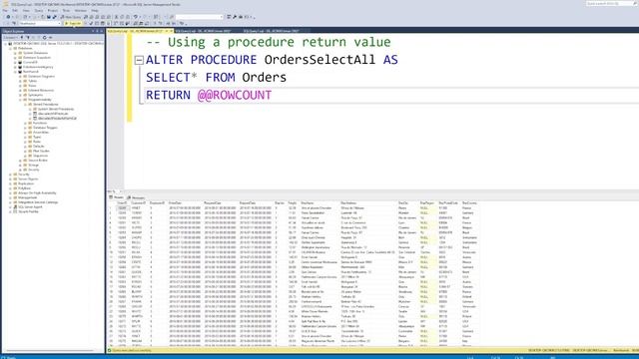Select SQL Server Agent node

(31, 206)
